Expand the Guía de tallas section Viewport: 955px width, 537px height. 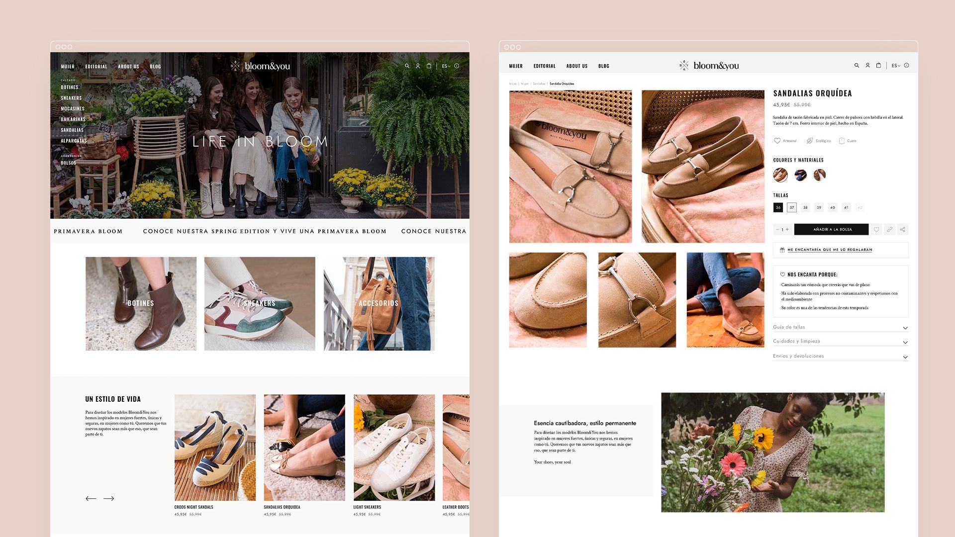tap(840, 327)
